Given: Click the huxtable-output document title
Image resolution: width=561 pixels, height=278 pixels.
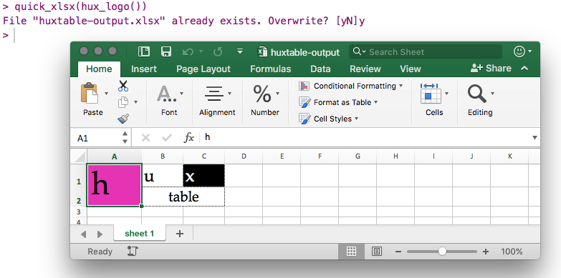Looking at the screenshot, I should click(x=305, y=52).
